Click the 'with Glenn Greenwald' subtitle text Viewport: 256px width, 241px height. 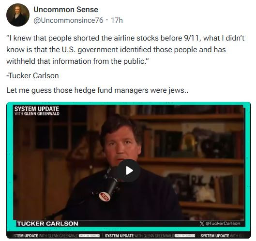(37, 113)
